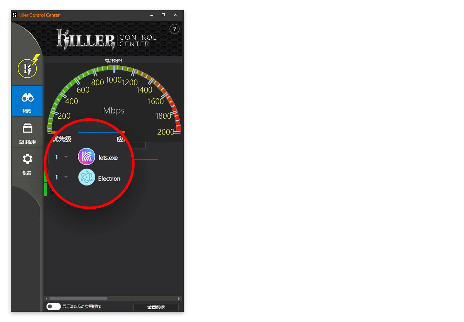Click the 重置数据 reset button
464x322 pixels.
coord(156,307)
